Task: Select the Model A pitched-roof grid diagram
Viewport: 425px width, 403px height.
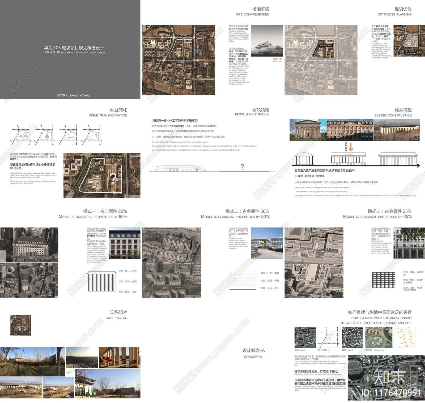Action: pos(102,282)
